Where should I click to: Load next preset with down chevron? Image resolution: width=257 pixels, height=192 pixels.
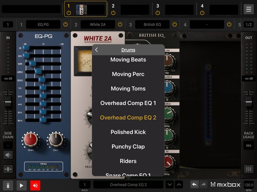(x=170, y=185)
